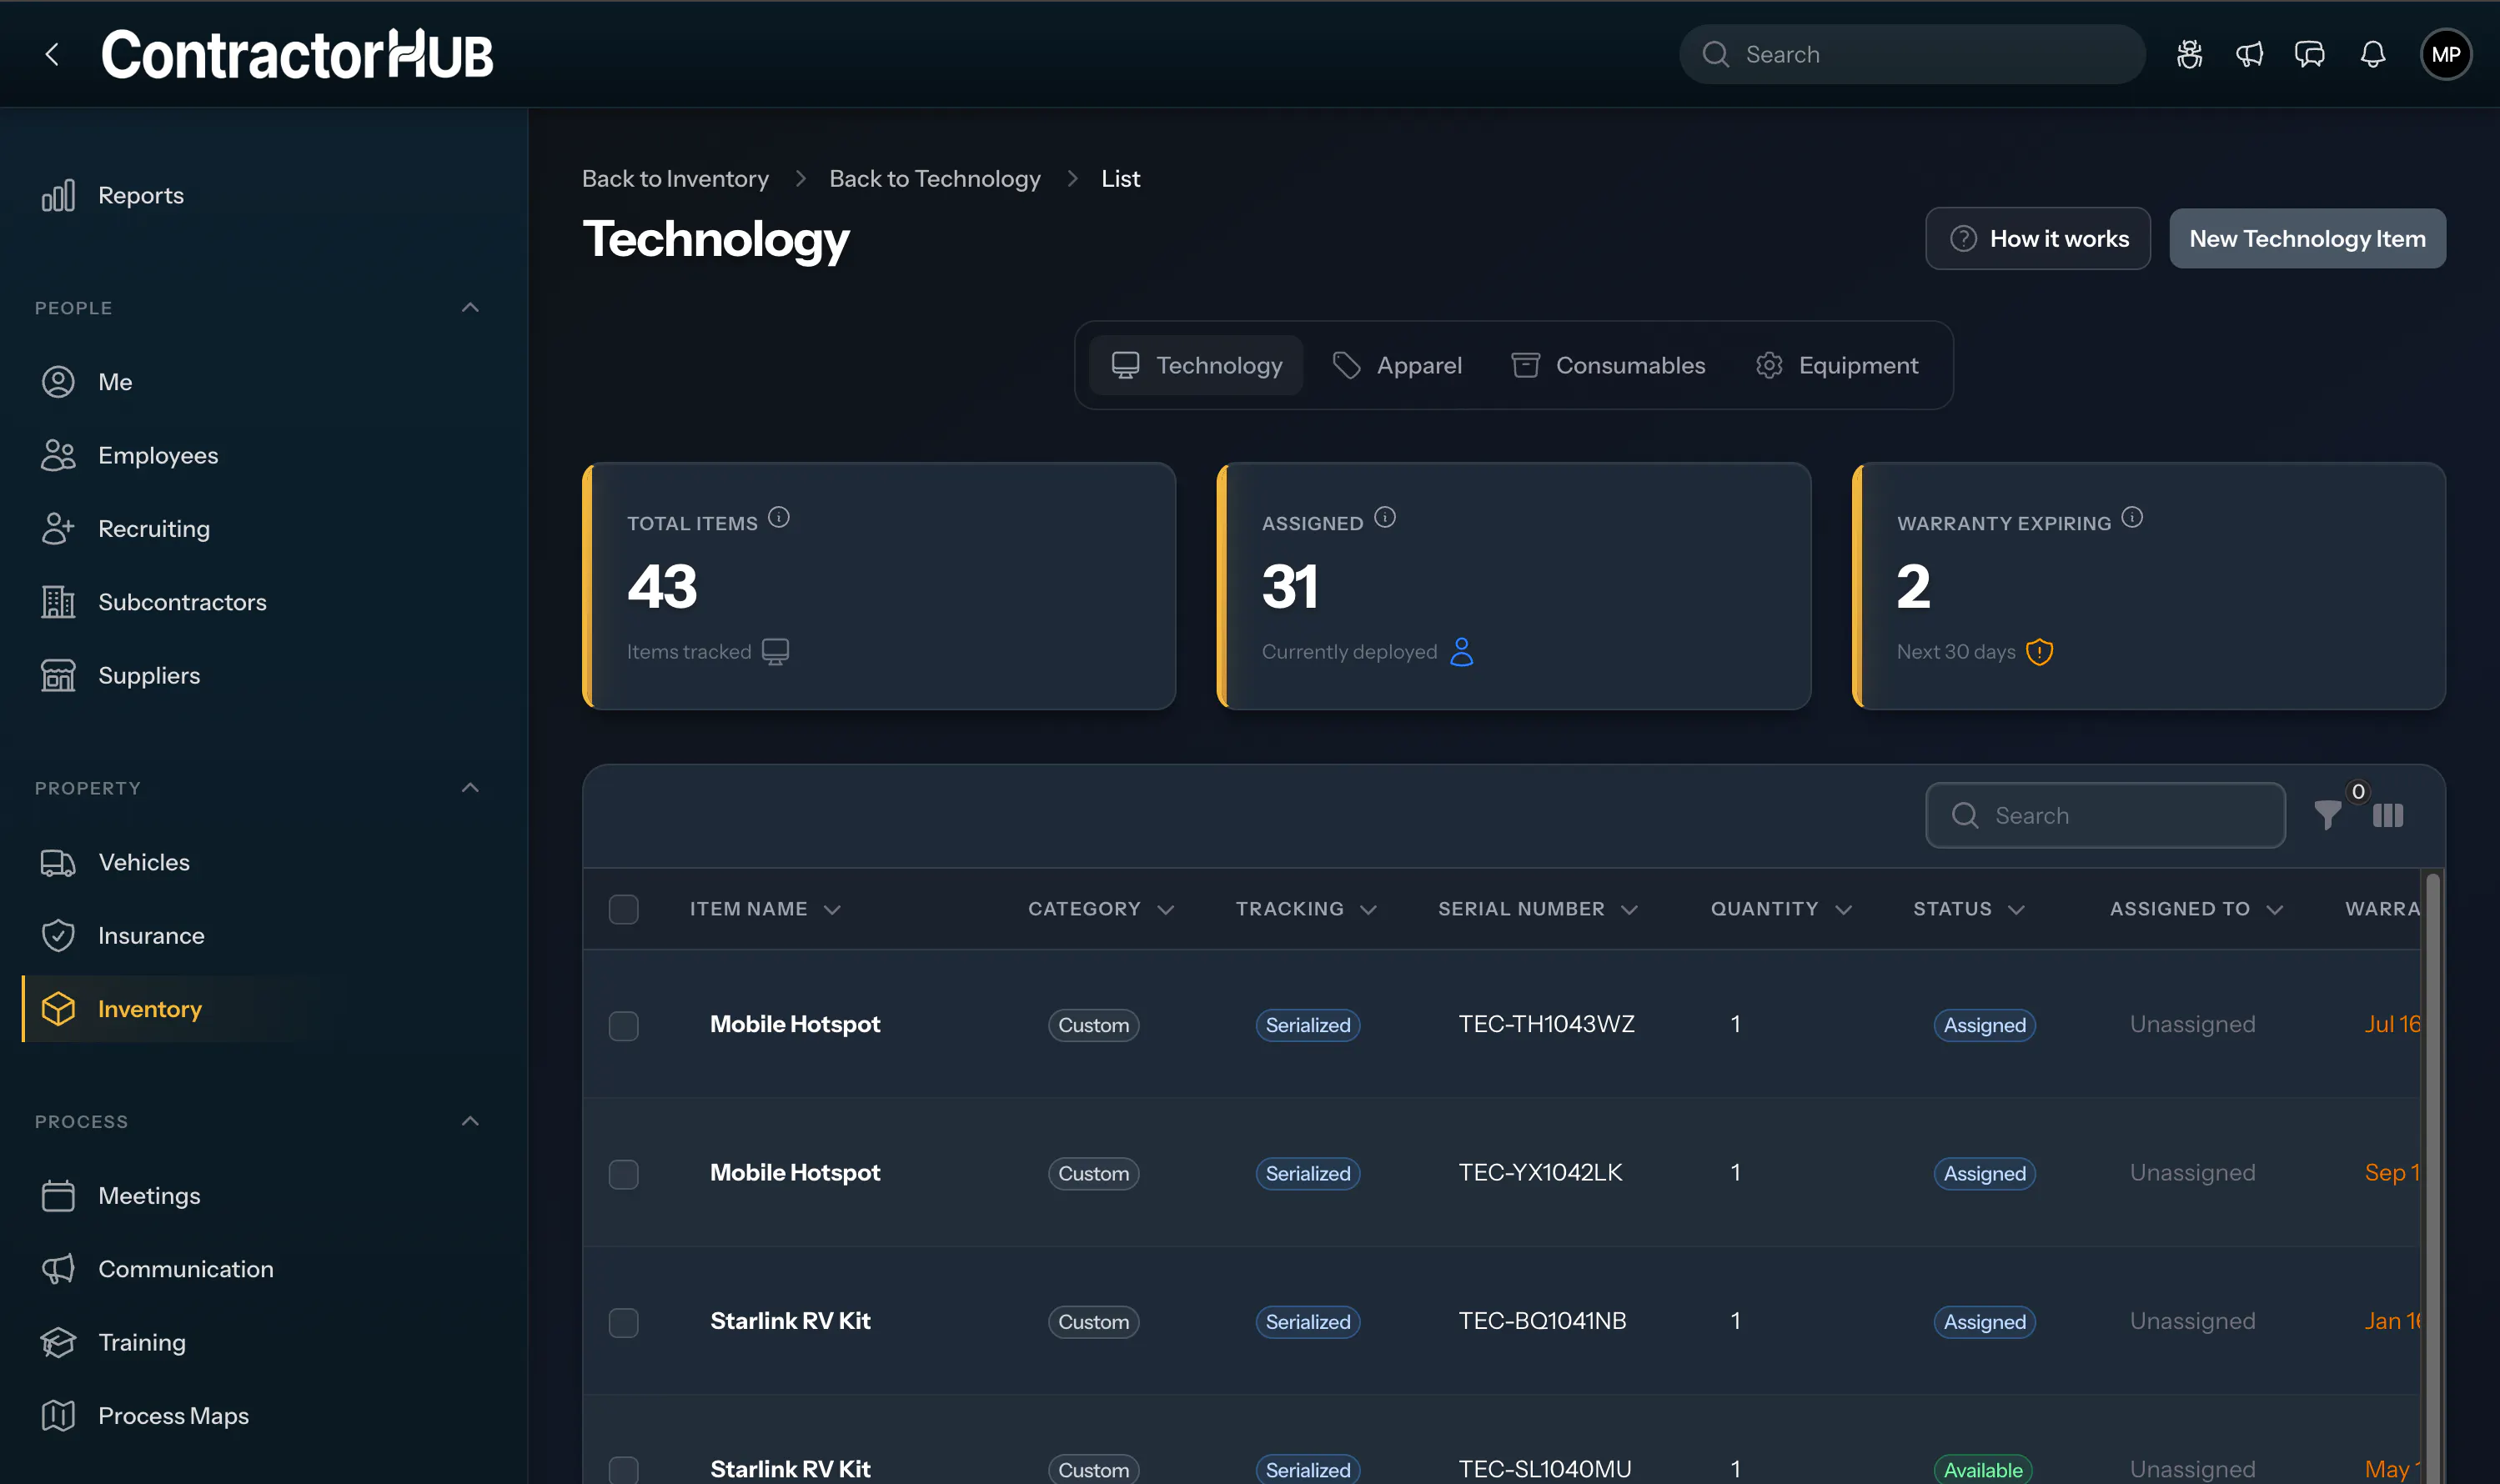The height and width of the screenshot is (1484, 2500).
Task: Click the Suppliers storefront icon
Action: coord(58,675)
